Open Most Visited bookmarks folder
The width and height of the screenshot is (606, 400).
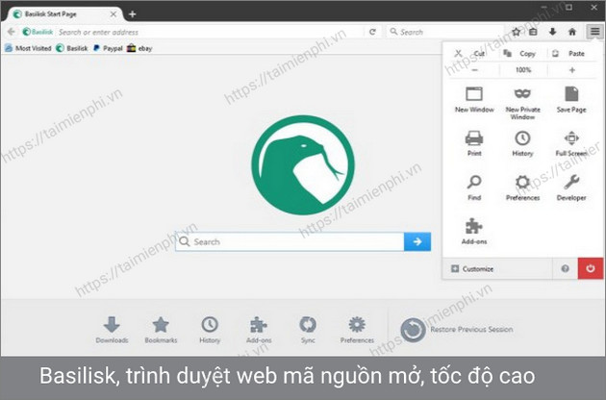pos(28,47)
